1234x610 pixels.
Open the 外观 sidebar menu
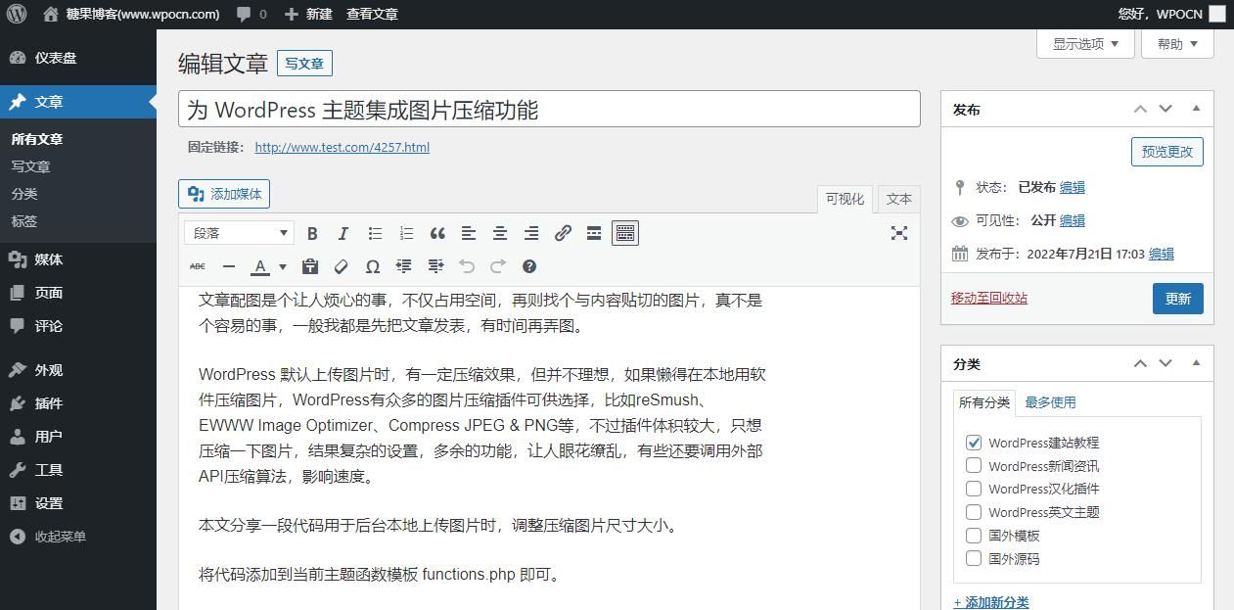(78, 370)
